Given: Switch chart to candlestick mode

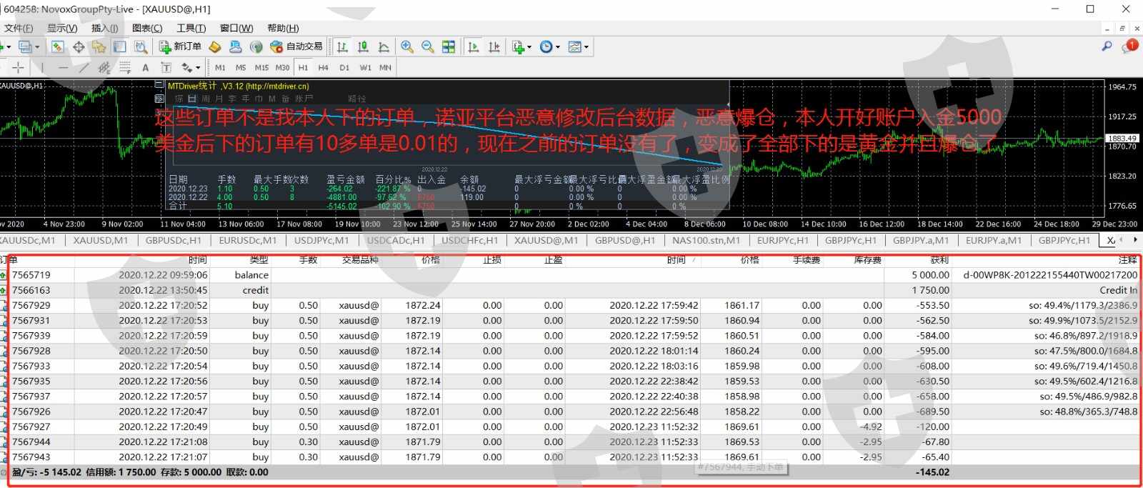Looking at the screenshot, I should click(x=363, y=46).
